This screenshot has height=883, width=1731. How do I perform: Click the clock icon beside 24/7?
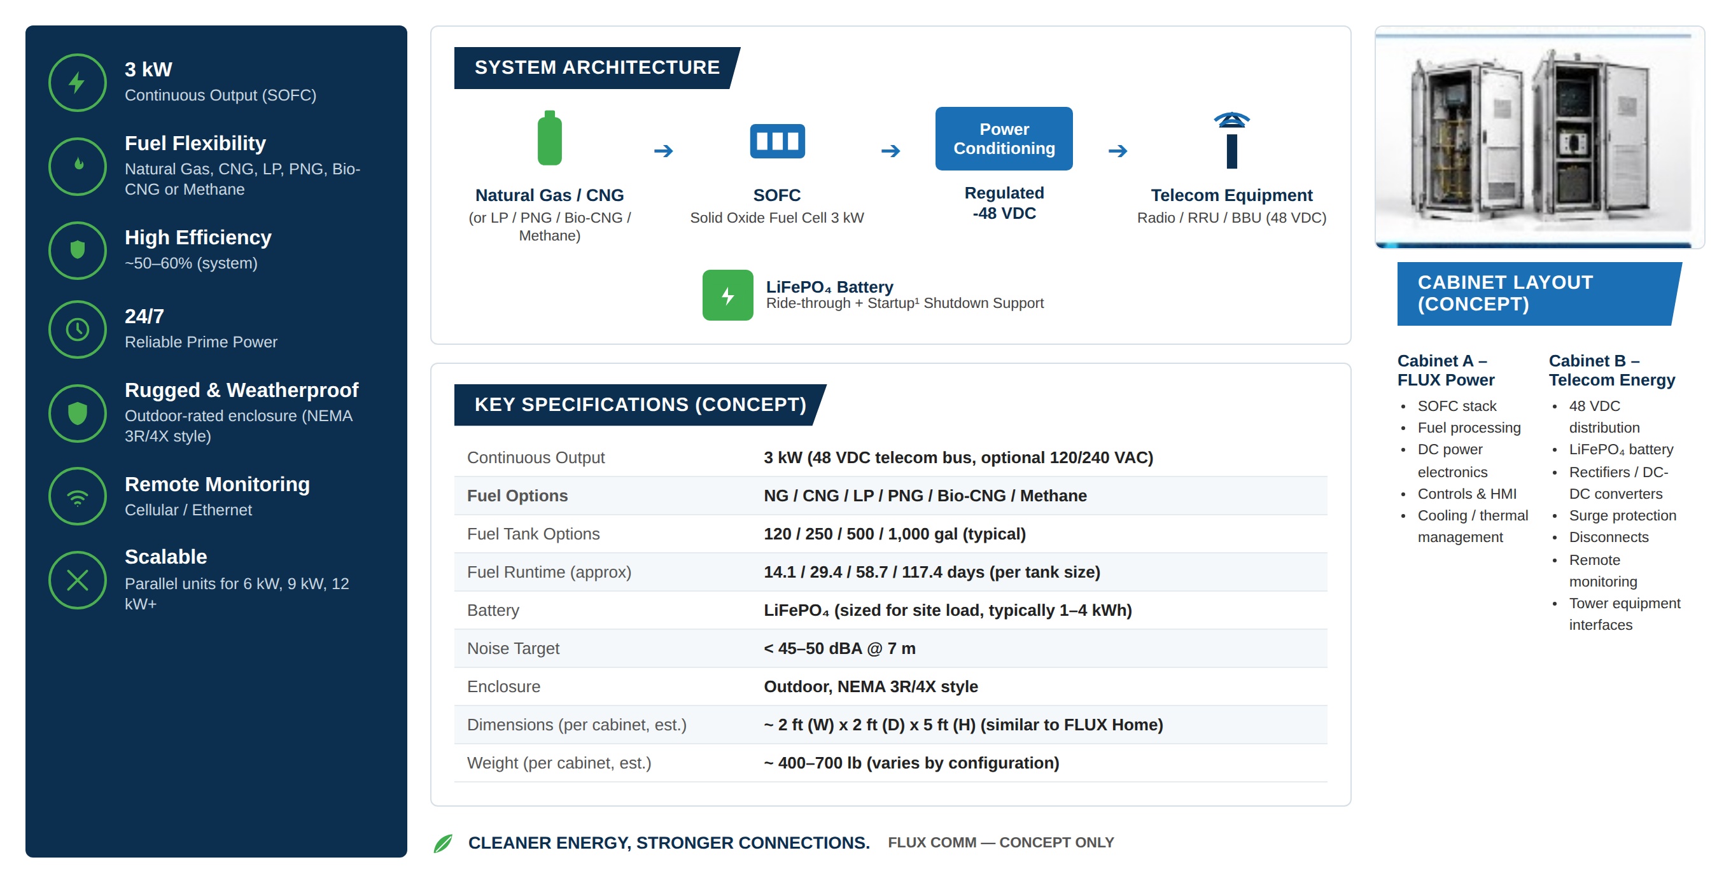(x=77, y=329)
